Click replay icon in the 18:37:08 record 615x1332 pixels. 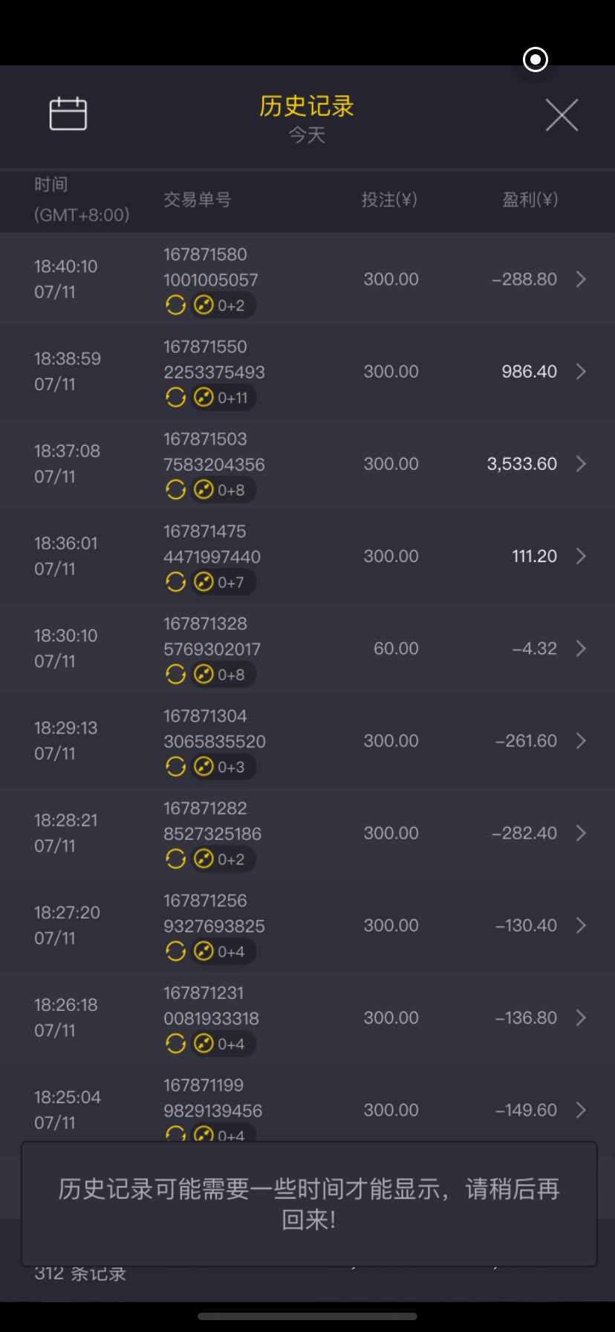175,490
